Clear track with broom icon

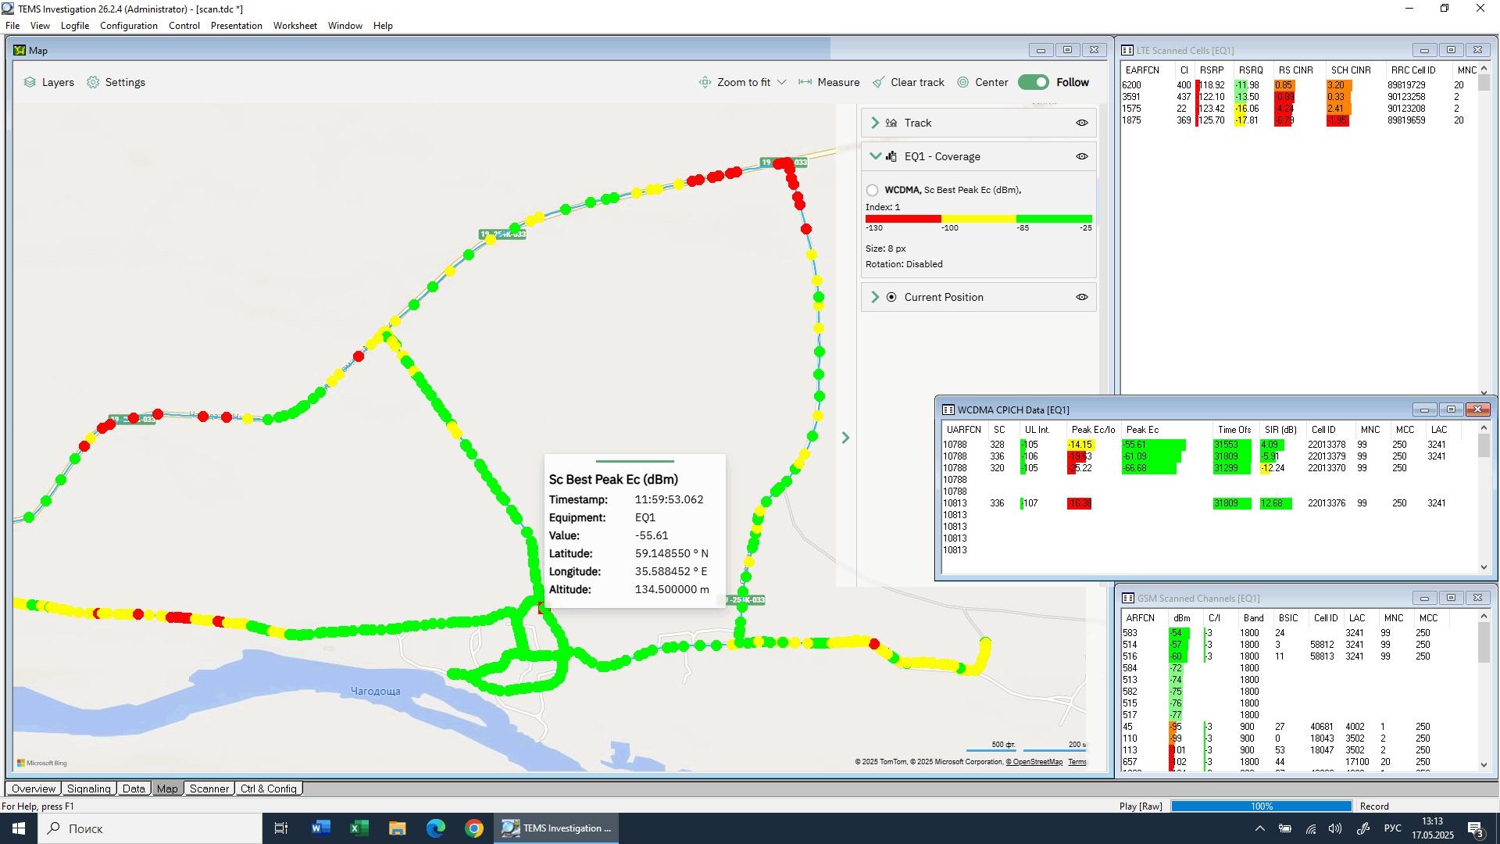[878, 82]
